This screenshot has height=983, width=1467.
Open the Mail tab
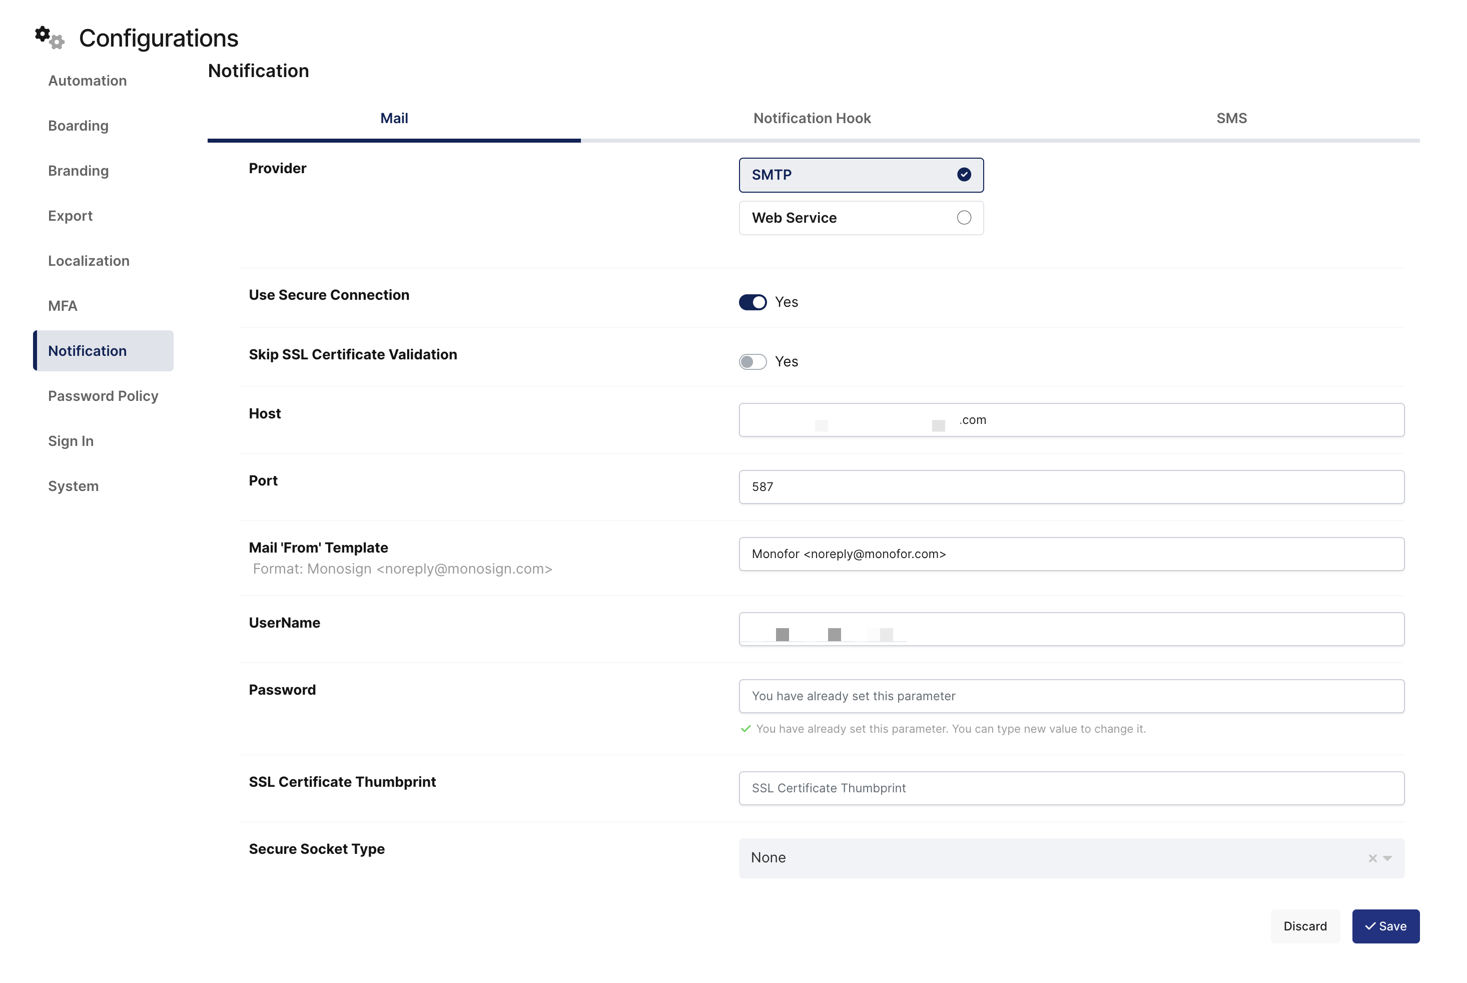click(x=394, y=119)
